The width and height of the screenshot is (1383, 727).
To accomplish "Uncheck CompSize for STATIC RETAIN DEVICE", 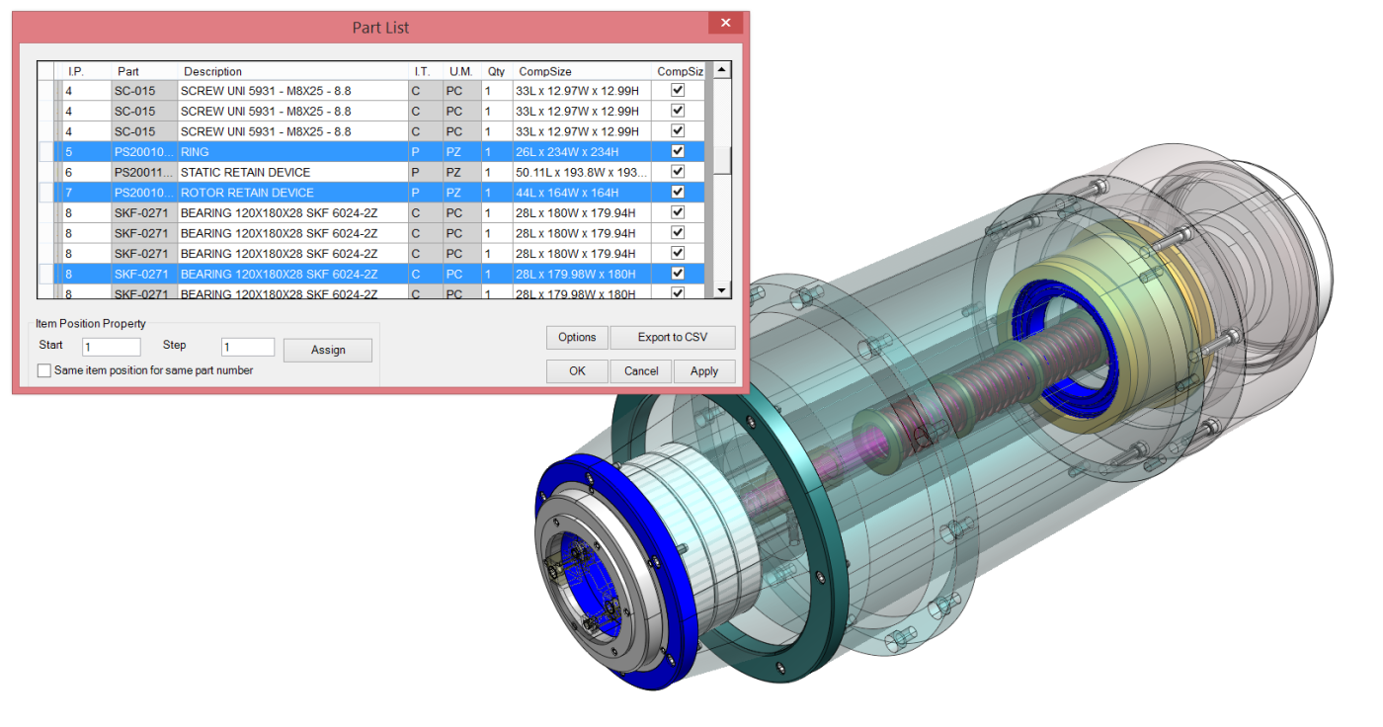I will [x=678, y=172].
